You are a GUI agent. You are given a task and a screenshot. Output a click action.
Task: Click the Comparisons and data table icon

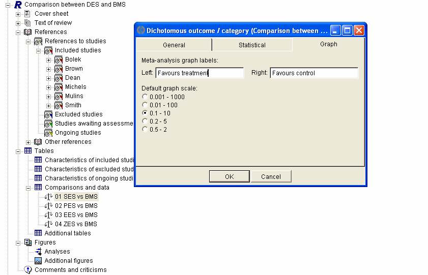point(38,188)
